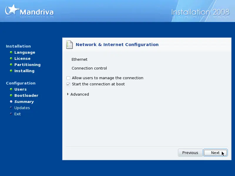Select the Partitioning step in sidebar
This screenshot has width=235, height=176.
tap(27, 65)
